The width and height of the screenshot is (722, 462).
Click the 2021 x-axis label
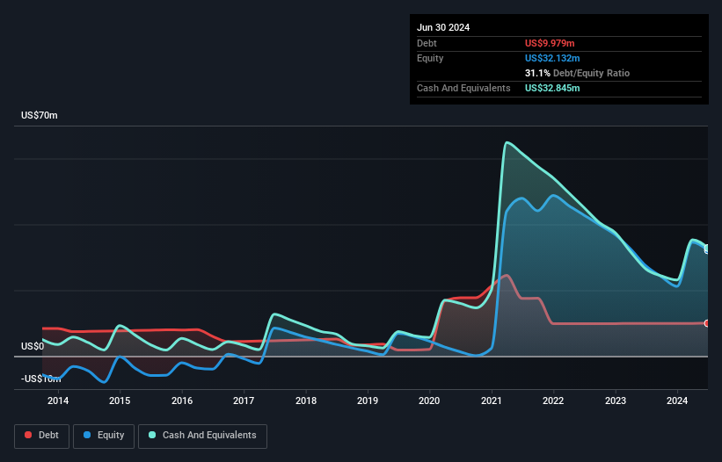click(492, 401)
